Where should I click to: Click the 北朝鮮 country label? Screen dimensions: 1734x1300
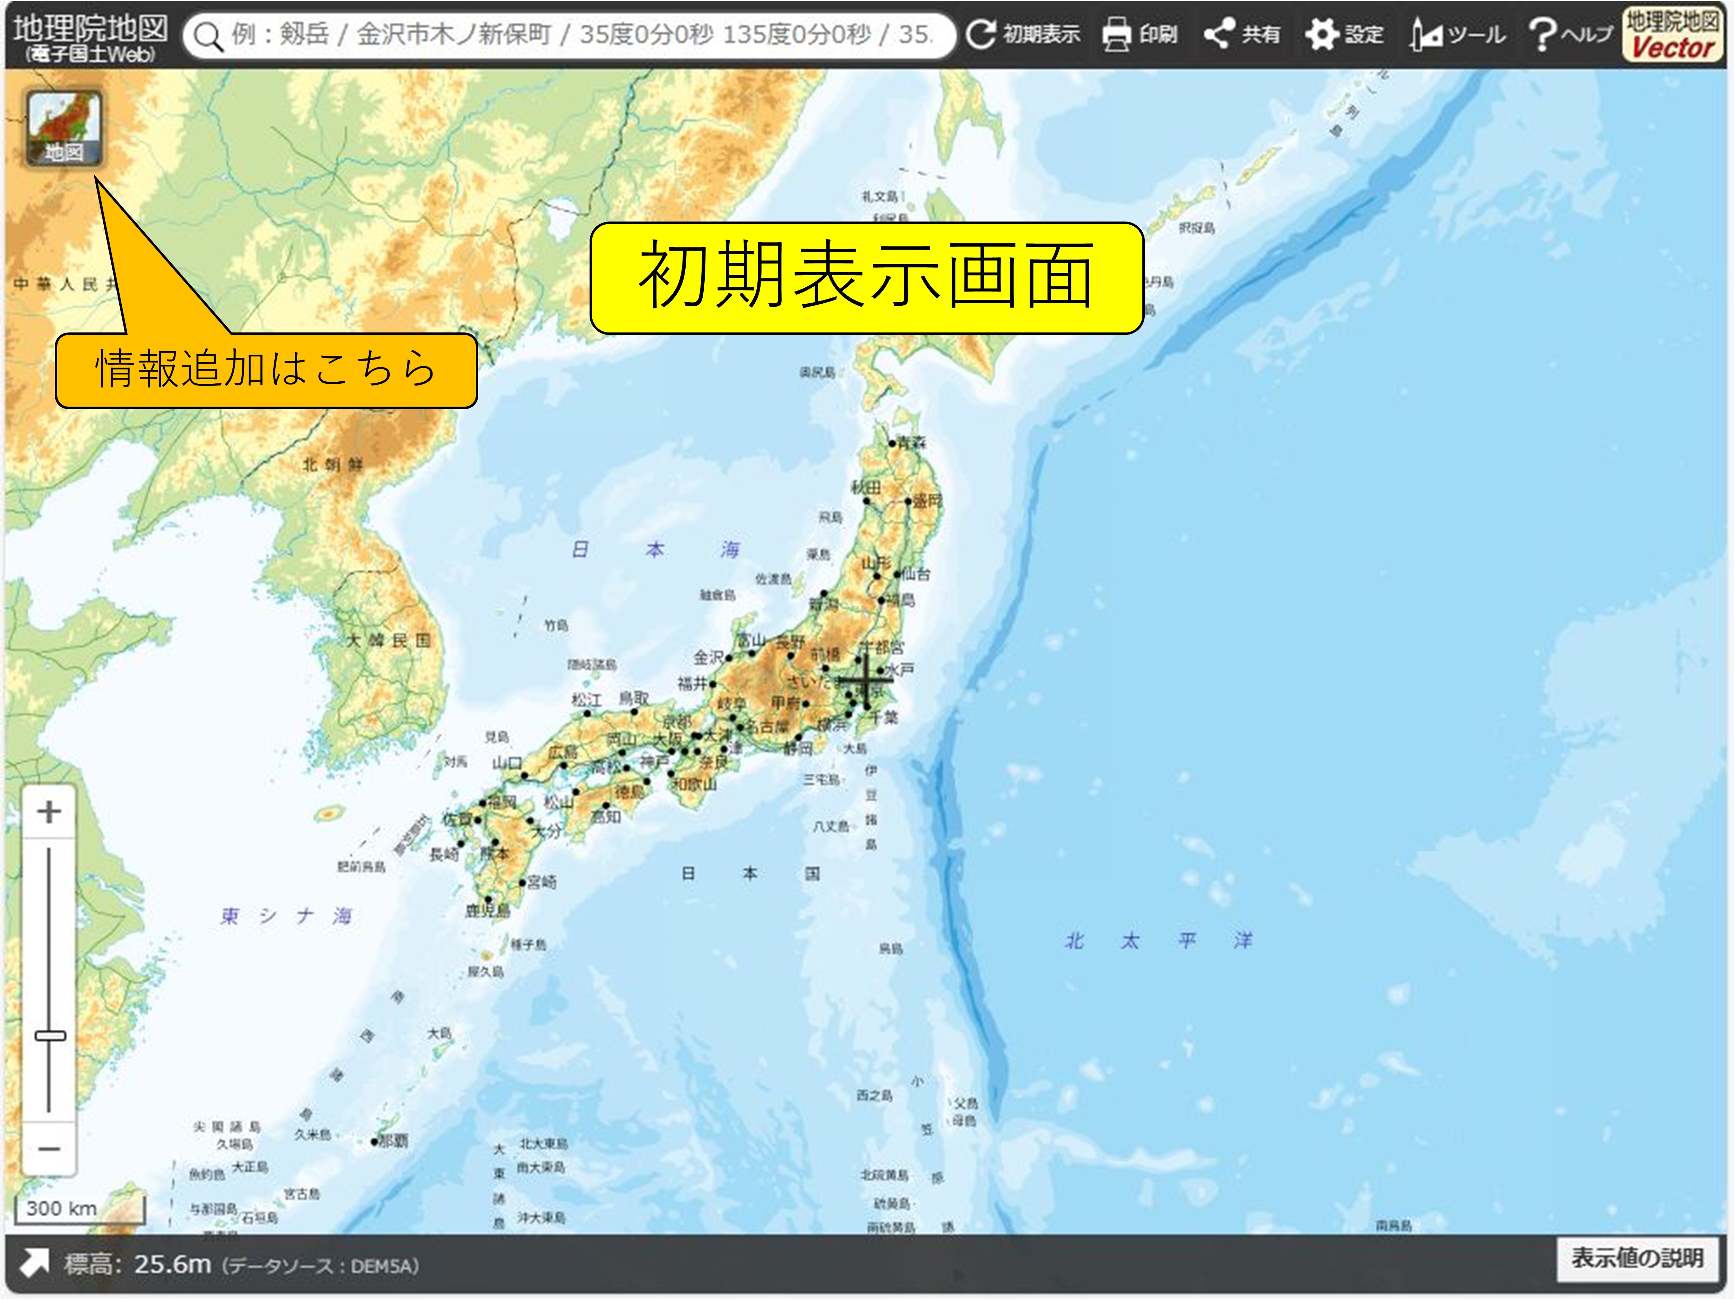pyautogui.click(x=333, y=465)
